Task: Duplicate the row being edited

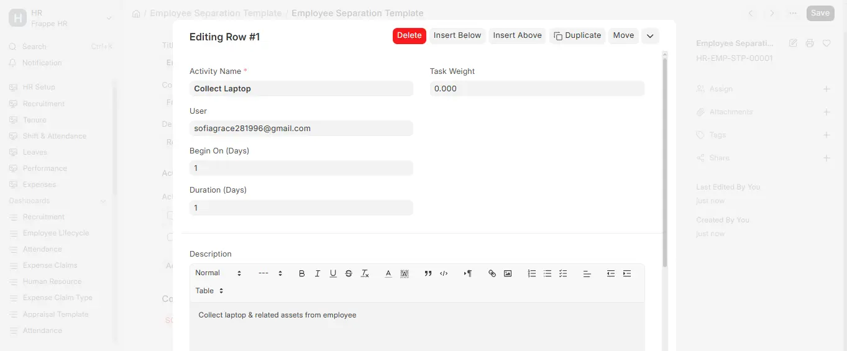Action: [x=577, y=35]
